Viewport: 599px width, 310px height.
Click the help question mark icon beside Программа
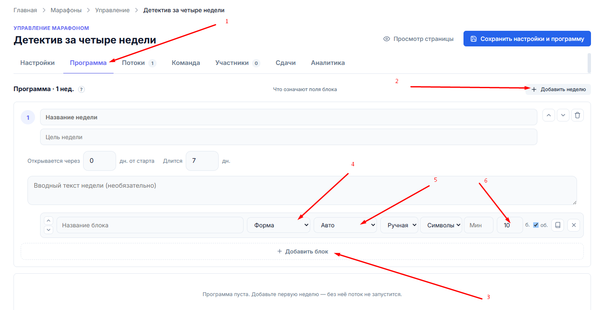(x=81, y=89)
